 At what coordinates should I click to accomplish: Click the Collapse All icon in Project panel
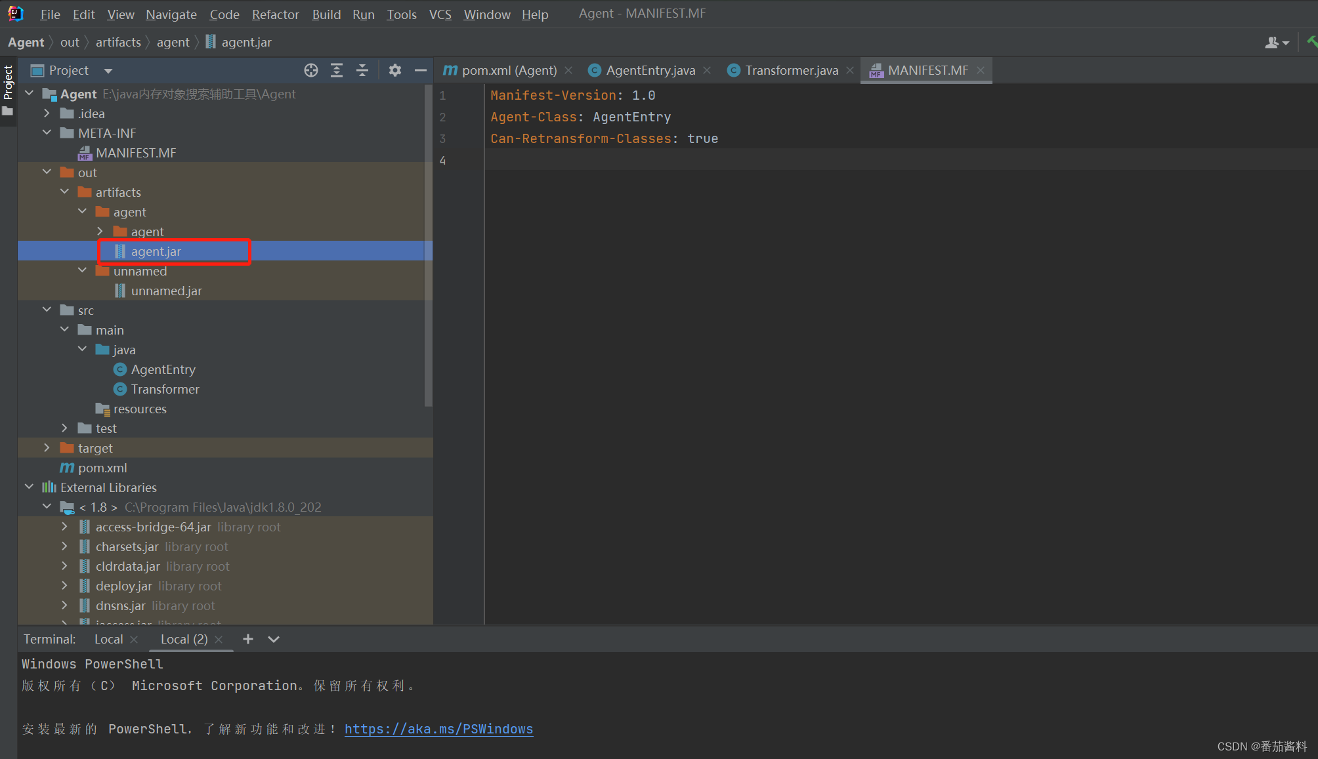tap(362, 70)
